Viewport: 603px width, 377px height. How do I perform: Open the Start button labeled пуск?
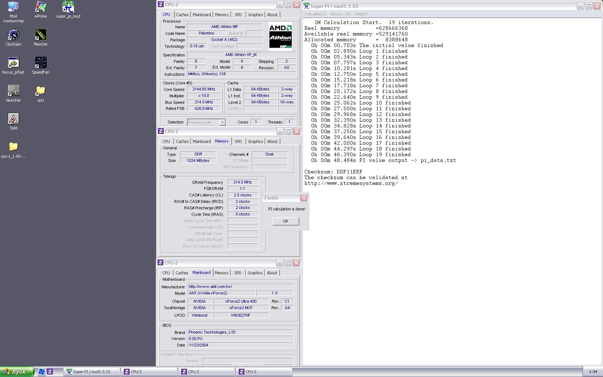point(17,372)
